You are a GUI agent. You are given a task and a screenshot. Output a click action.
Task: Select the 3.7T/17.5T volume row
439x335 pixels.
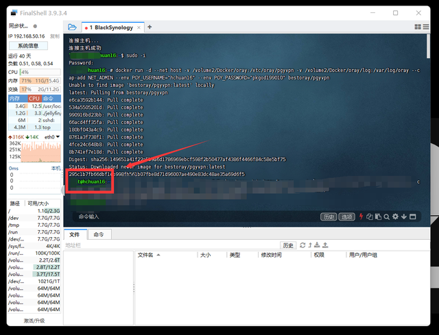pos(34,274)
